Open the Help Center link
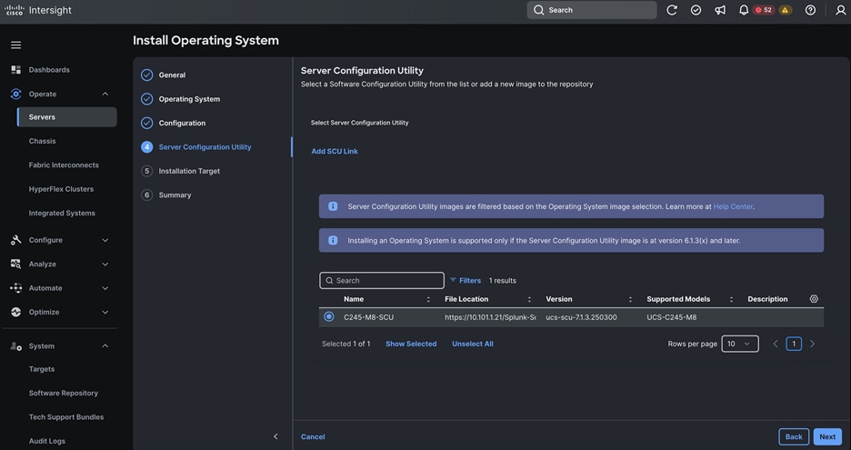 [733, 206]
